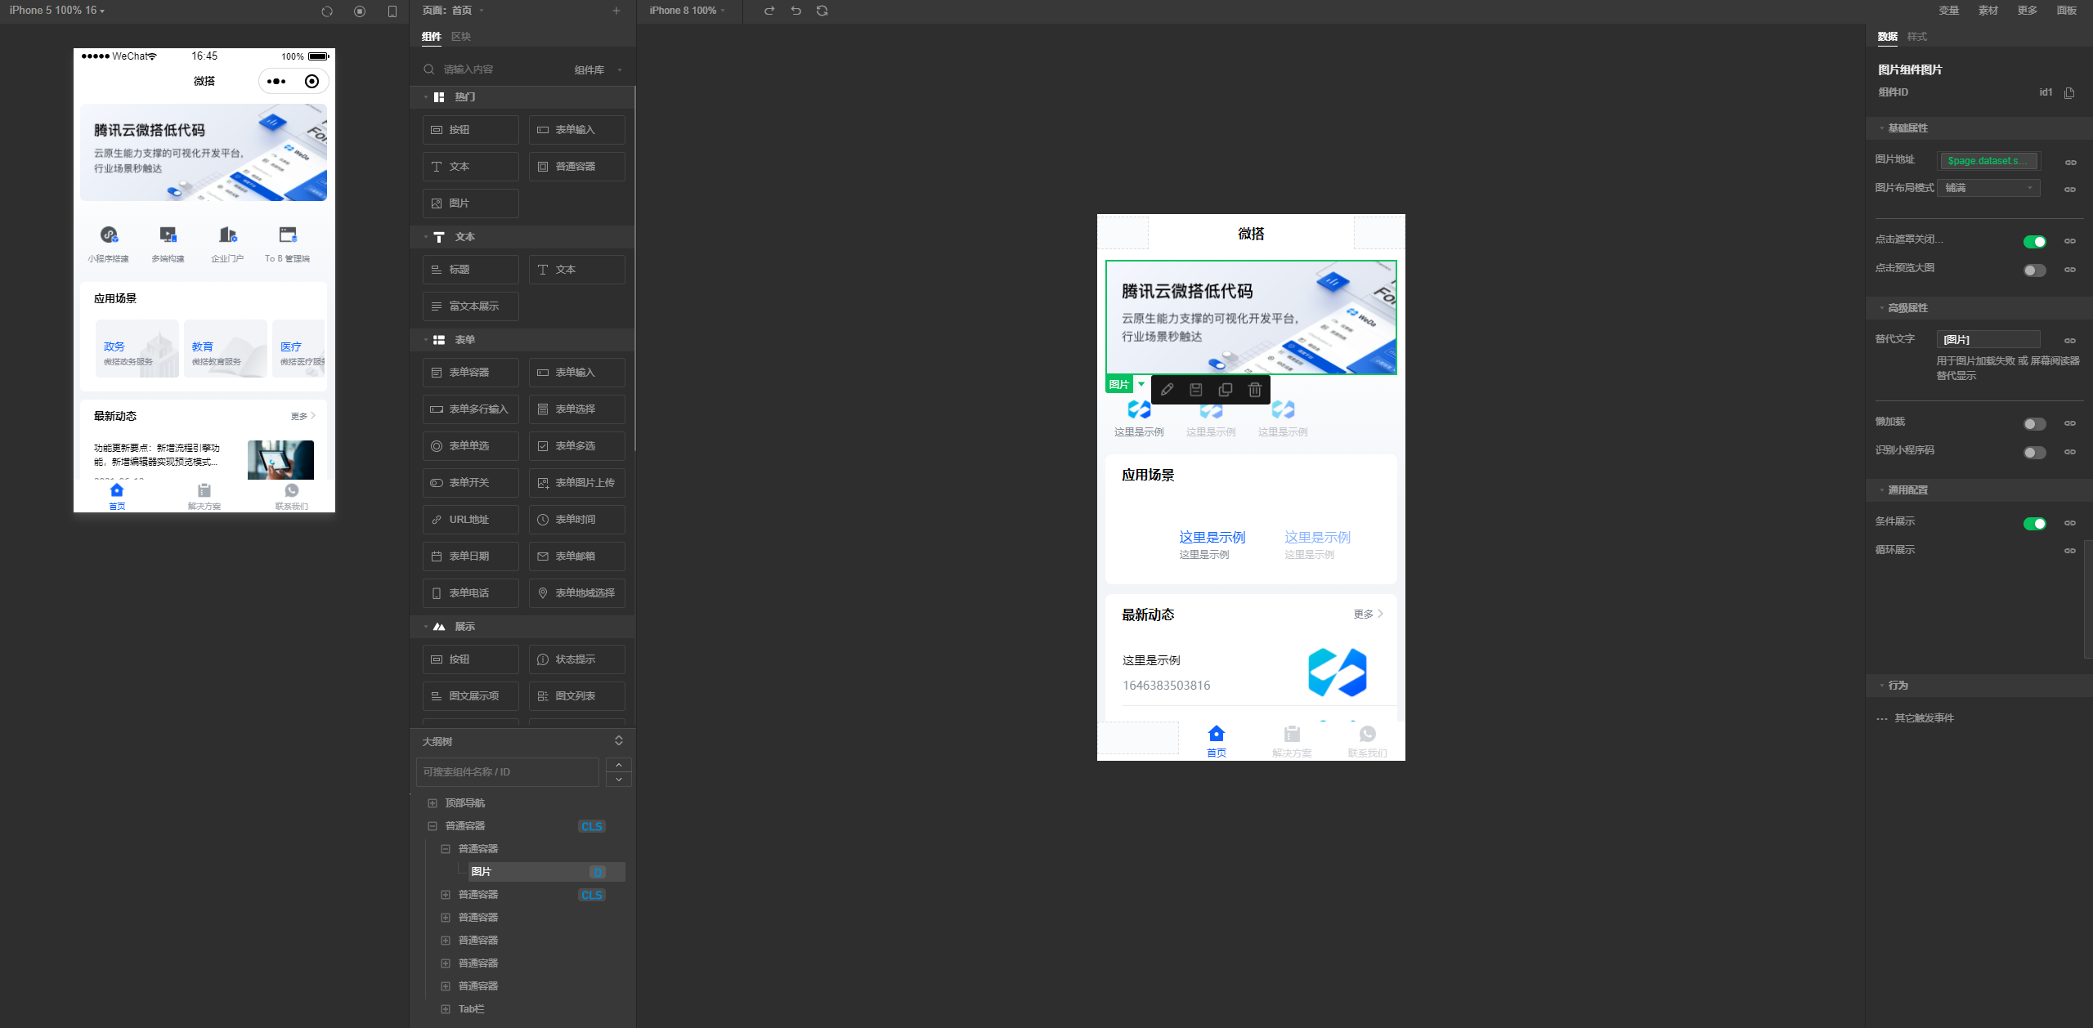Viewport: 2093px width, 1028px height.
Task: Click the 解决方案 tab in the canvas tab bar
Action: click(x=1292, y=741)
